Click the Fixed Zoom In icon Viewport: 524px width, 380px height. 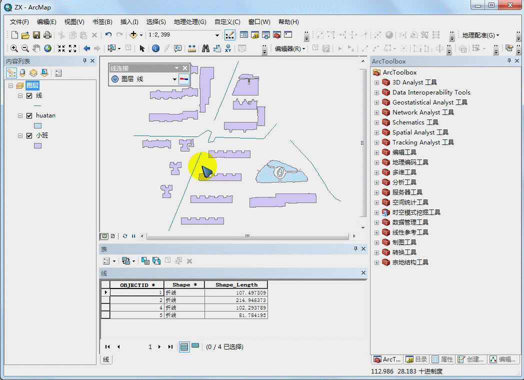[61, 48]
